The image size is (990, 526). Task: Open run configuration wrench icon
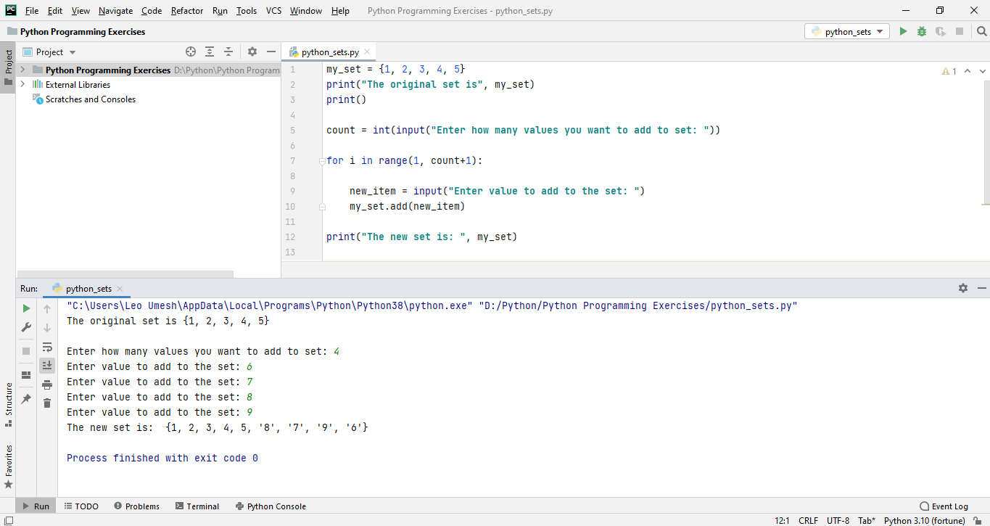(x=26, y=327)
